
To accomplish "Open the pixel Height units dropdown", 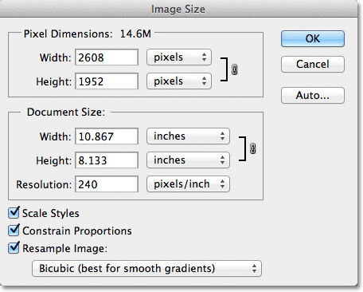I will pyautogui.click(x=179, y=81).
